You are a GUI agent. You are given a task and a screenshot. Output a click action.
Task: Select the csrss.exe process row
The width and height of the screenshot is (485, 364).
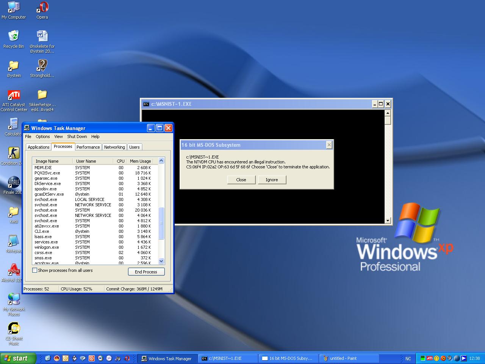93,253
